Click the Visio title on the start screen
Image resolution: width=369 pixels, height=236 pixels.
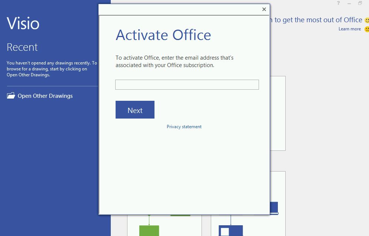click(x=23, y=23)
